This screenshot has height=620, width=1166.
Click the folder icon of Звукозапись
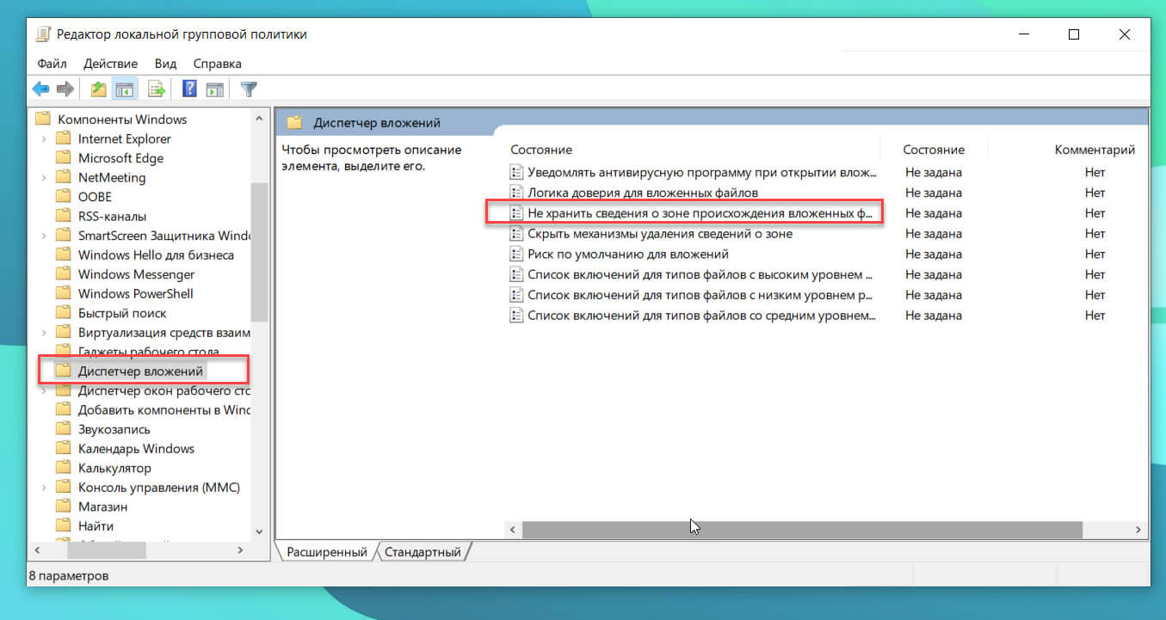point(63,429)
